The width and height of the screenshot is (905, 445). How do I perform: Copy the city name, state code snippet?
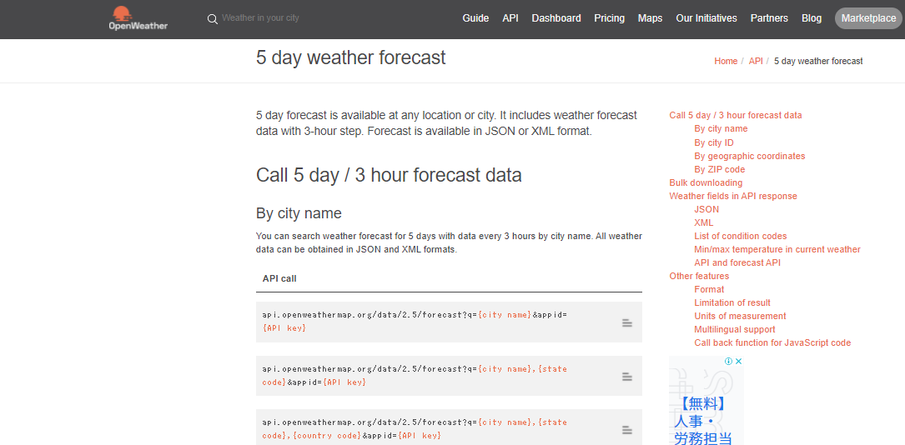coord(626,377)
